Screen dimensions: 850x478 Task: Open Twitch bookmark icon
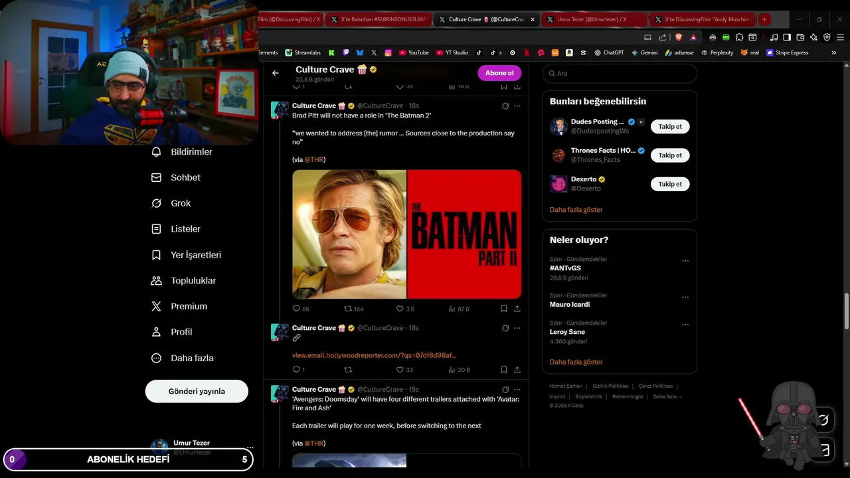pos(345,52)
